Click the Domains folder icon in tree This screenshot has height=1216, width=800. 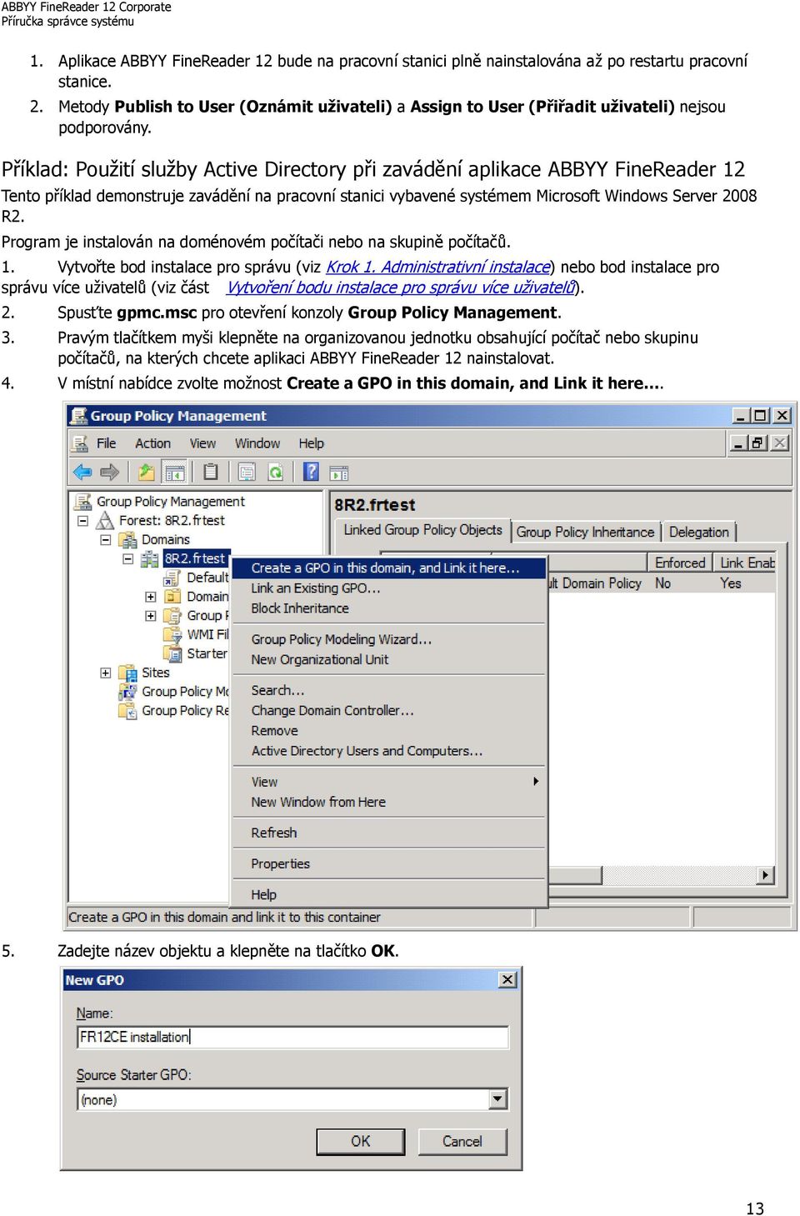tap(127, 539)
